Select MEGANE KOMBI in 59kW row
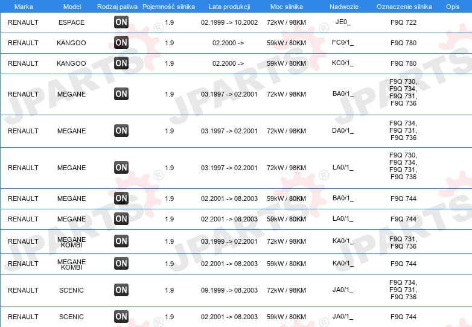Screen dimensions: 472x327 (x=72, y=264)
